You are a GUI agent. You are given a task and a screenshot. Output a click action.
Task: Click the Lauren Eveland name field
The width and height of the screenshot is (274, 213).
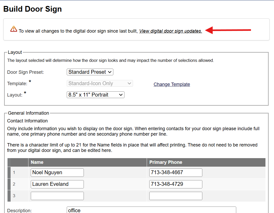click(x=57, y=184)
